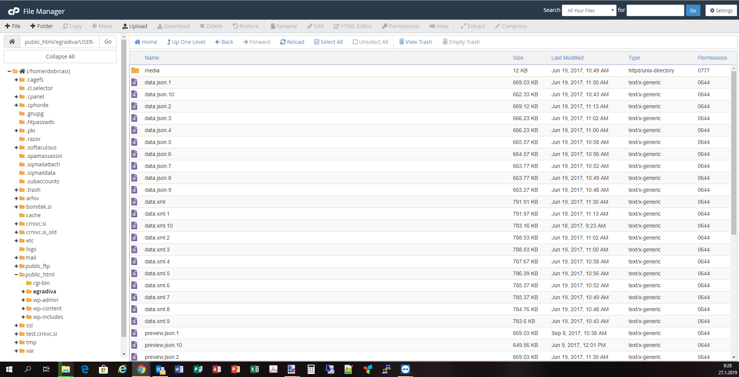Select the data.json.1 file
The height and width of the screenshot is (377, 739).
click(x=430, y=82)
